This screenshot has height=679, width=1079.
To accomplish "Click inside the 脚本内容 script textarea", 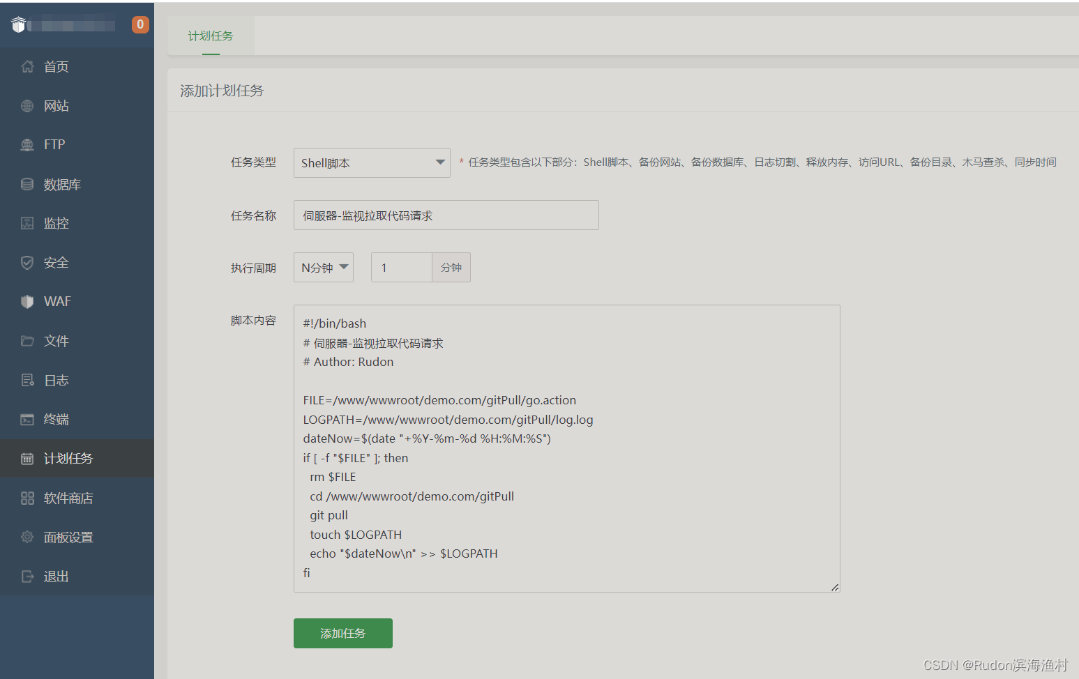I will click(567, 448).
